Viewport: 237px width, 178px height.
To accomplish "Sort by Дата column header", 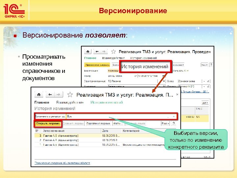I will [111, 131].
